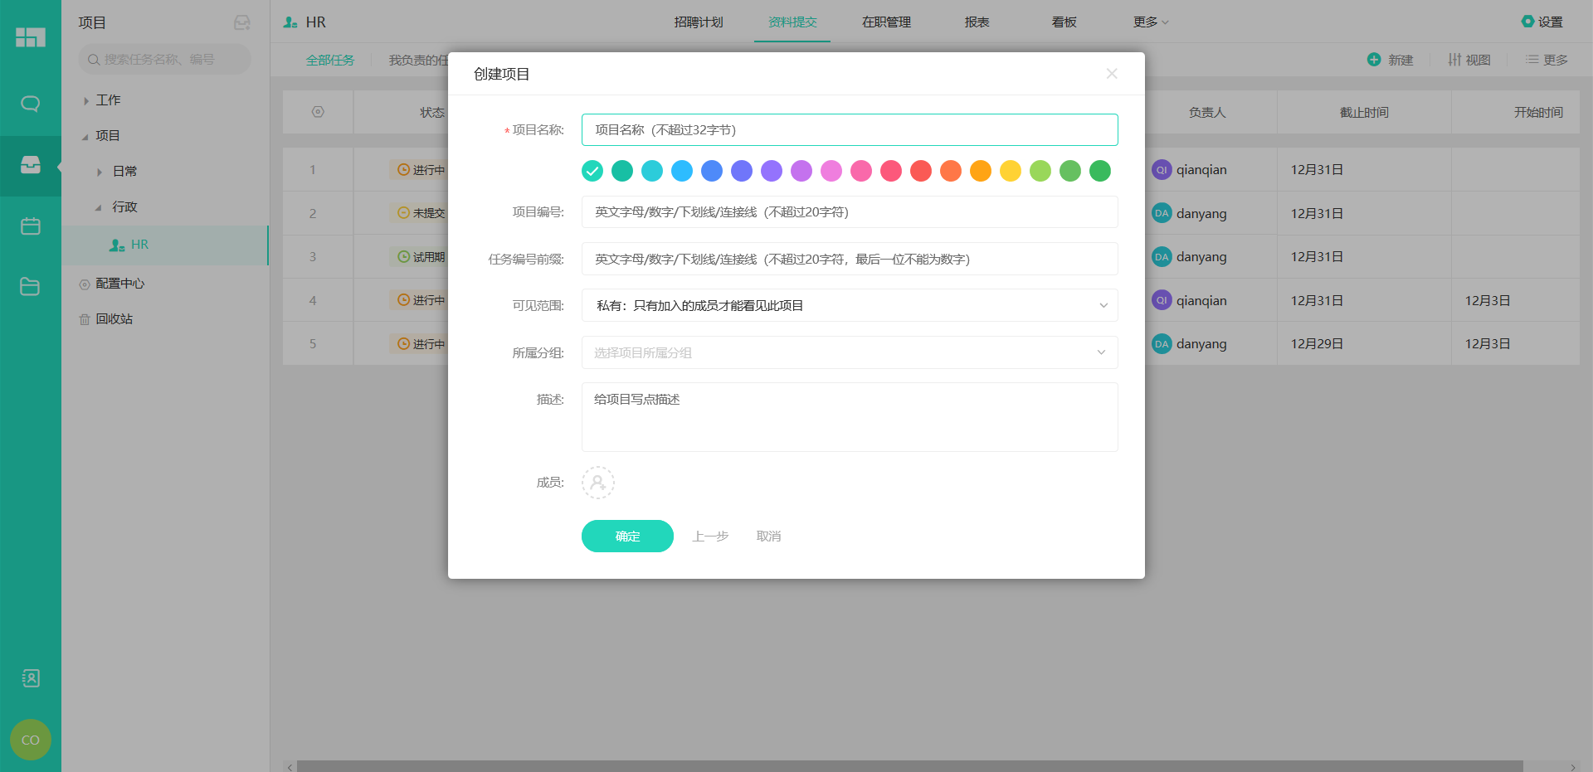Click the CO user avatar

coord(31,740)
